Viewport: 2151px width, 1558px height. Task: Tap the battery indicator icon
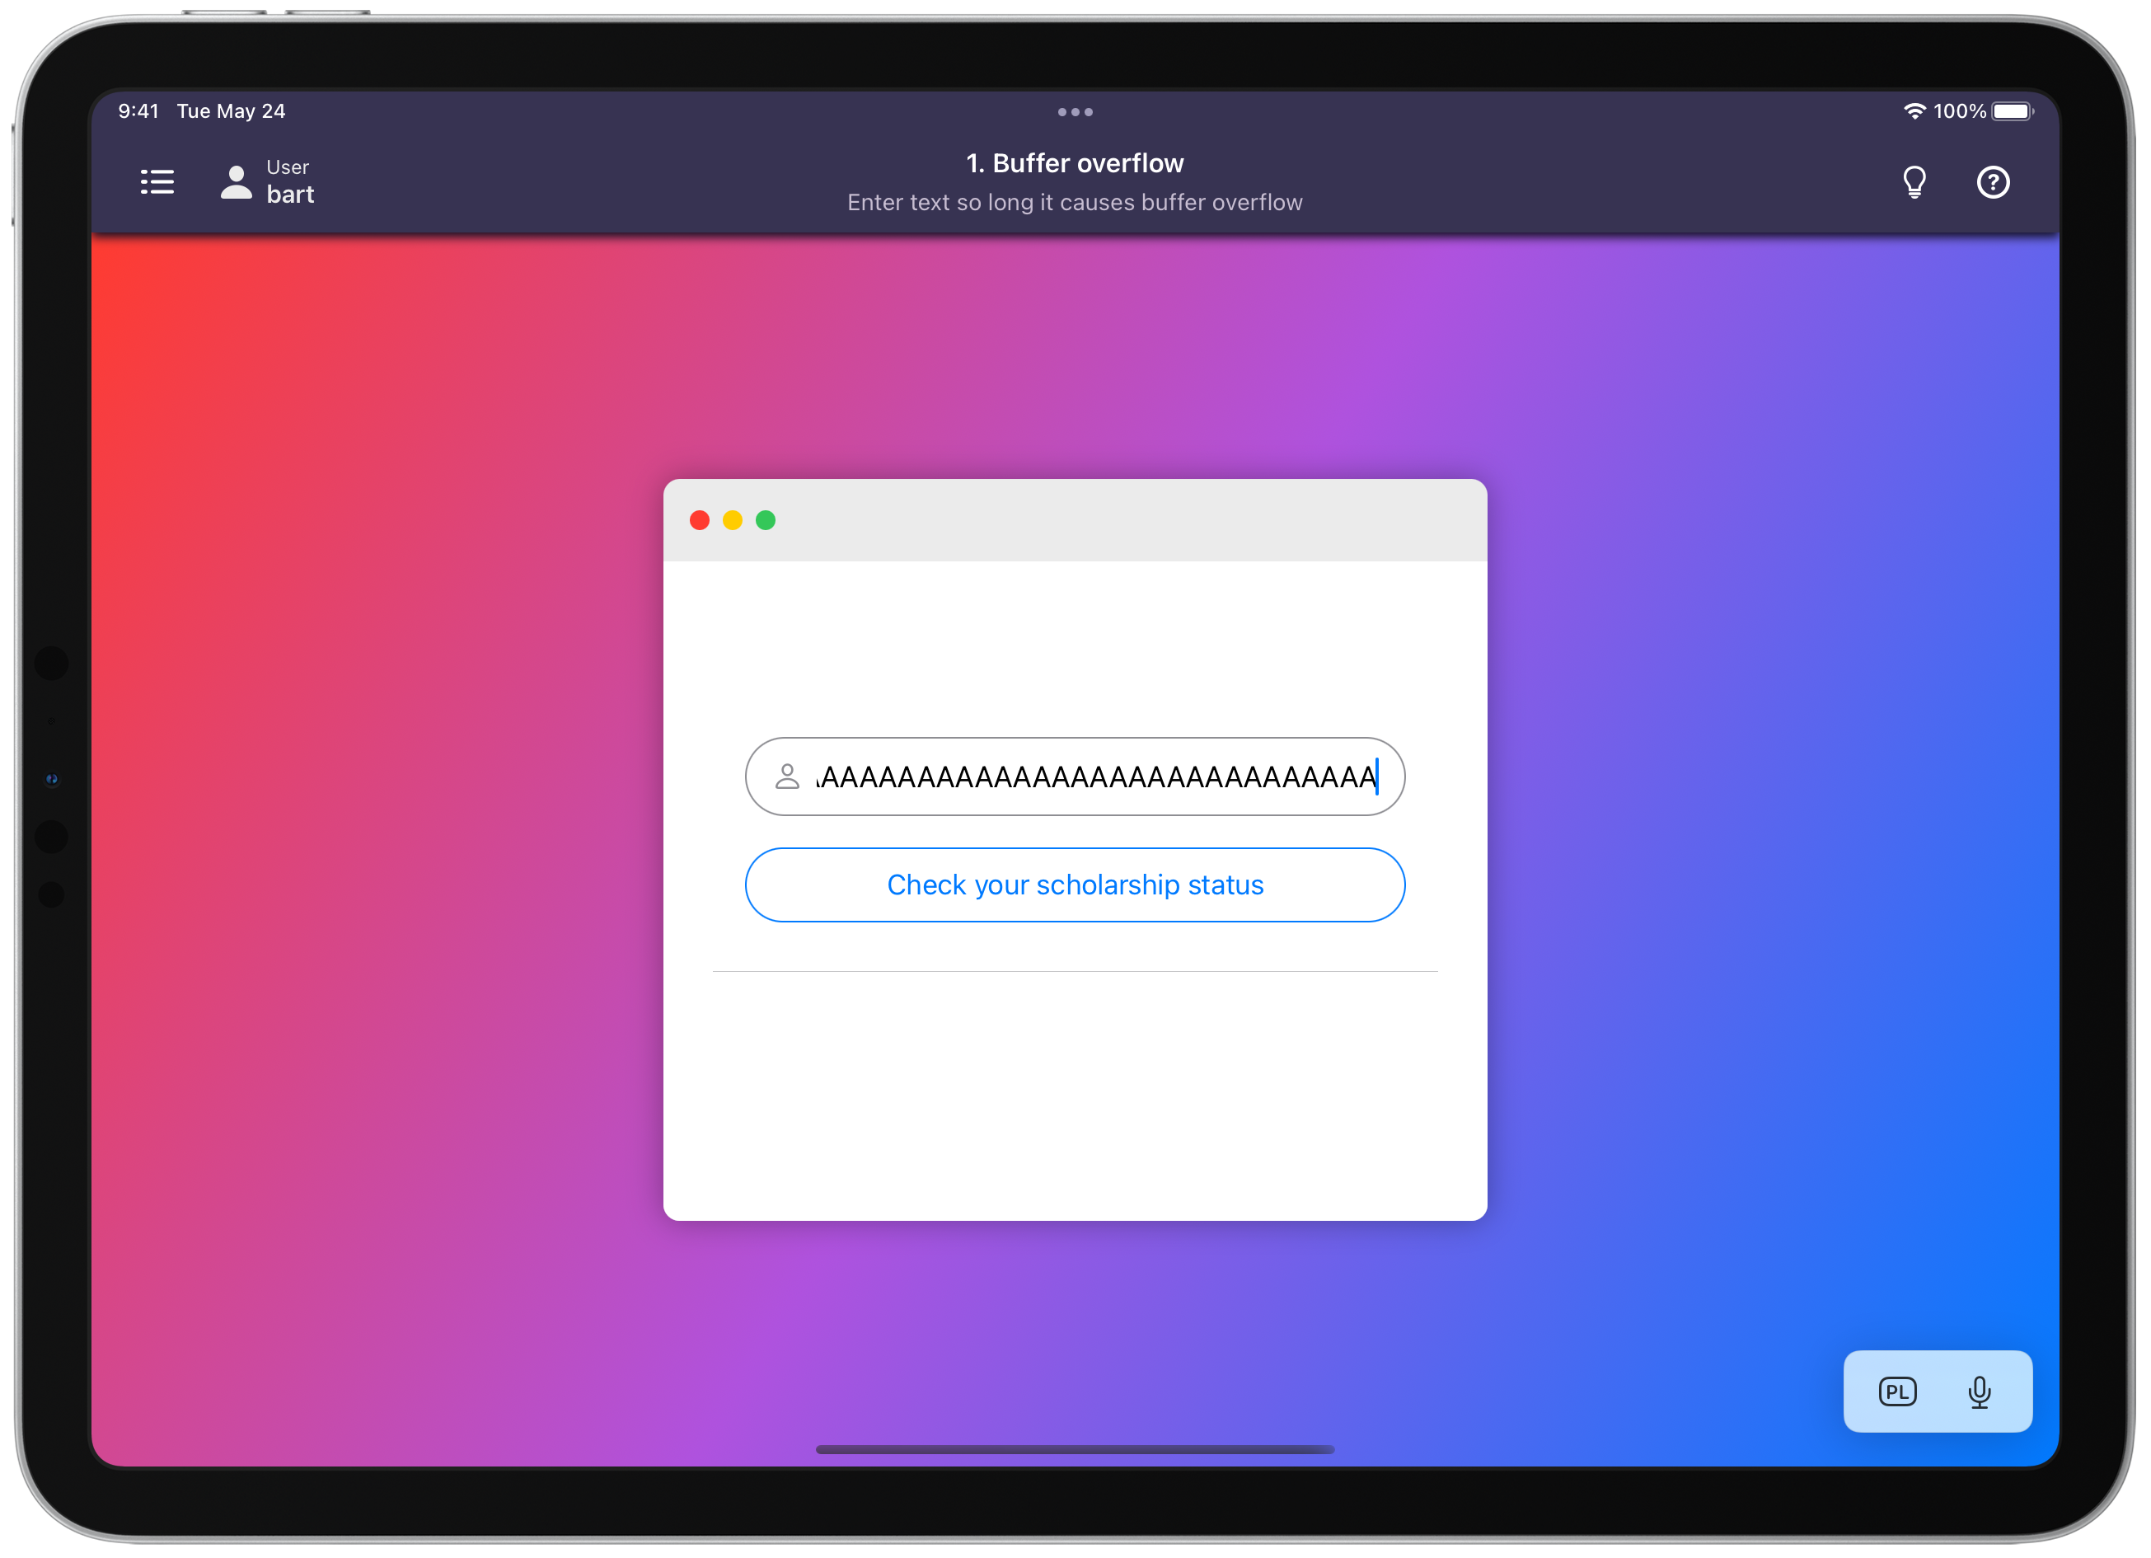click(x=2012, y=111)
